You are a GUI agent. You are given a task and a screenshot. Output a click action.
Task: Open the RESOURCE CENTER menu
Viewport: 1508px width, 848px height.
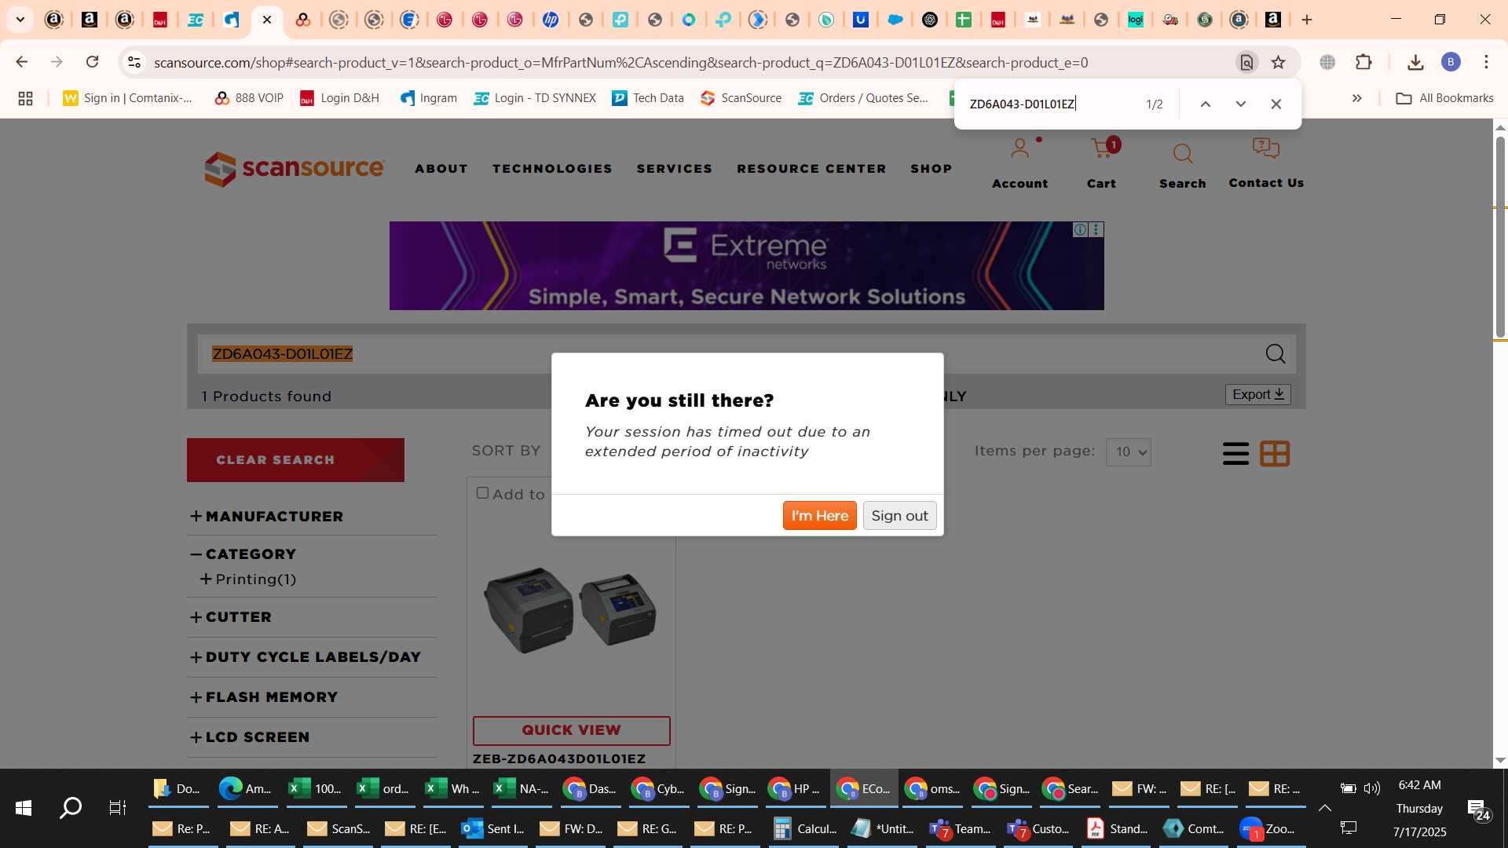(x=811, y=169)
